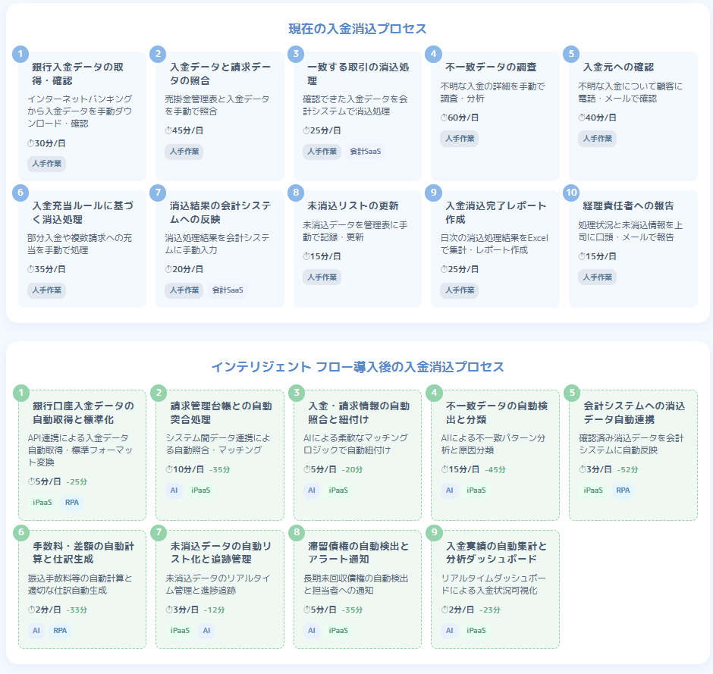
Task: Click the title 会計システムへの消込データ自動連携
Action: 634,412
